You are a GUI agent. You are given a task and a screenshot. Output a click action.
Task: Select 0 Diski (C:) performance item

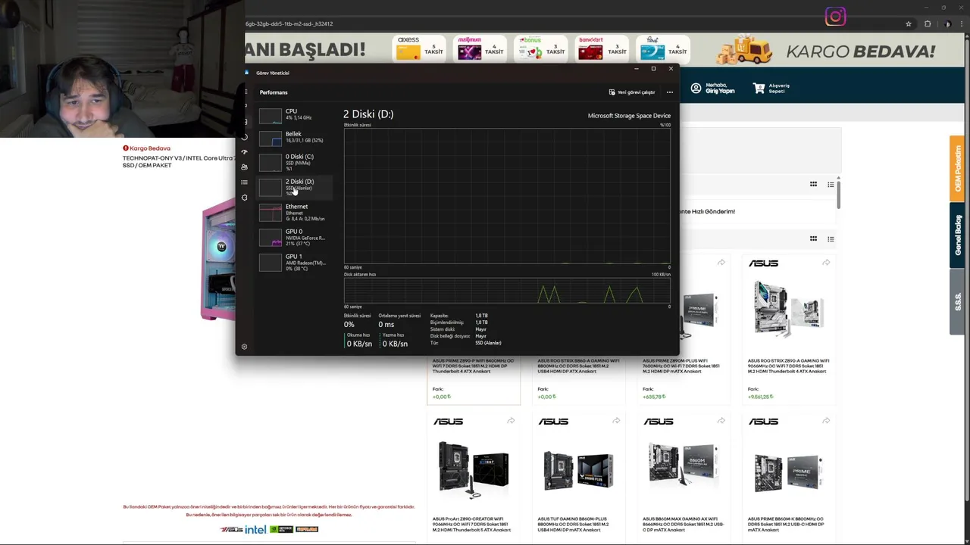tap(294, 162)
